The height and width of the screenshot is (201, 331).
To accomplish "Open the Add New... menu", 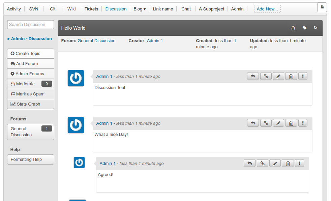I will click(267, 9).
